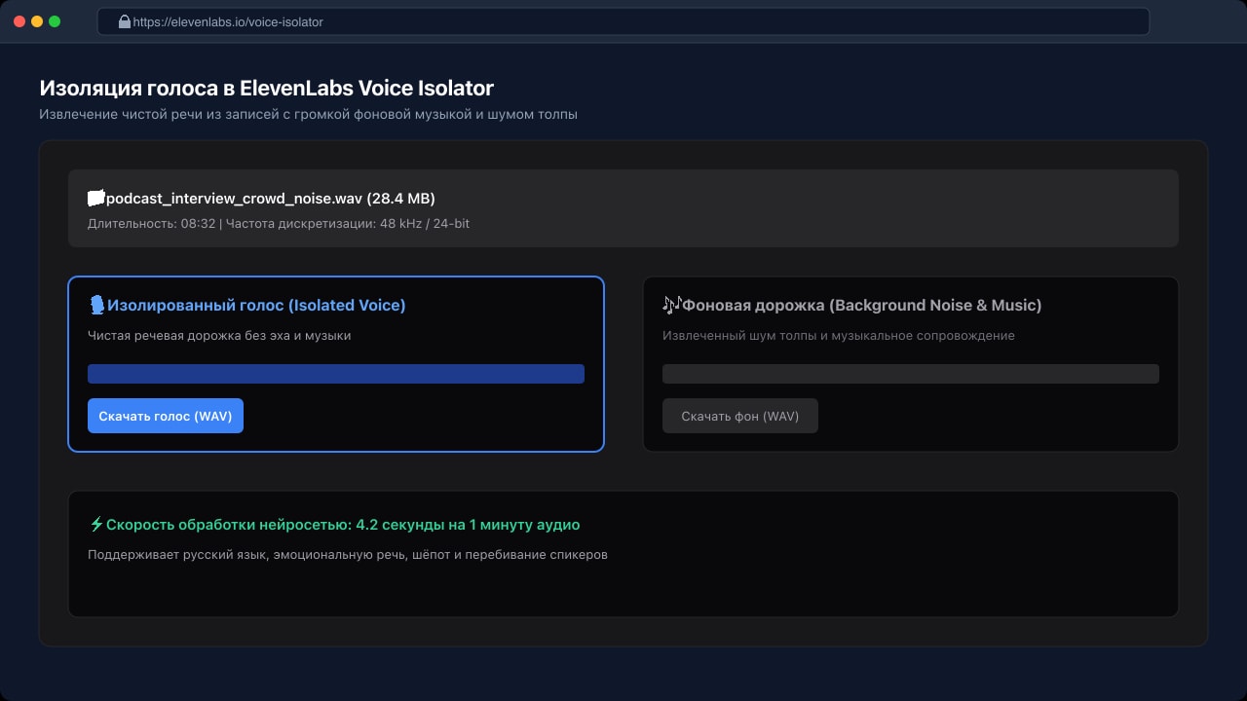Focus the elevenlabs.io/voice-isolator address bar
This screenshot has width=1247, height=701.
623,21
